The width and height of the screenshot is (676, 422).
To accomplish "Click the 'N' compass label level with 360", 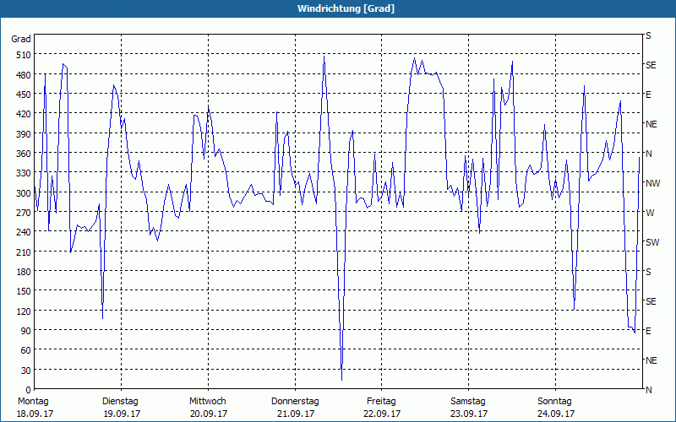I will (x=648, y=154).
